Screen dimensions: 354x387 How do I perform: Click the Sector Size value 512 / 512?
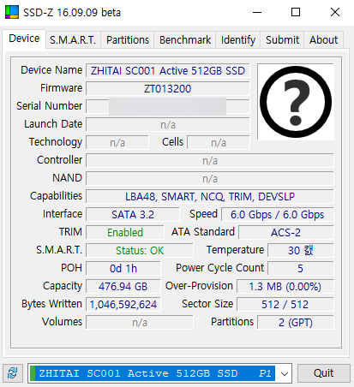tap(285, 305)
